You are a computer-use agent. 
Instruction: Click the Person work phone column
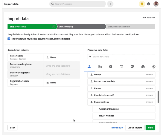pos(26,74)
